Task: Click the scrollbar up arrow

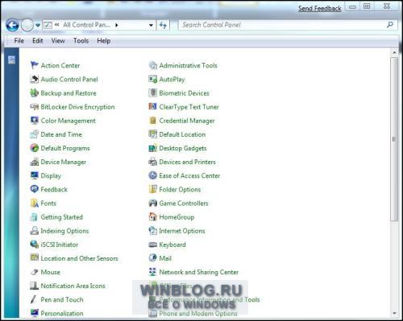Action: click(394, 52)
